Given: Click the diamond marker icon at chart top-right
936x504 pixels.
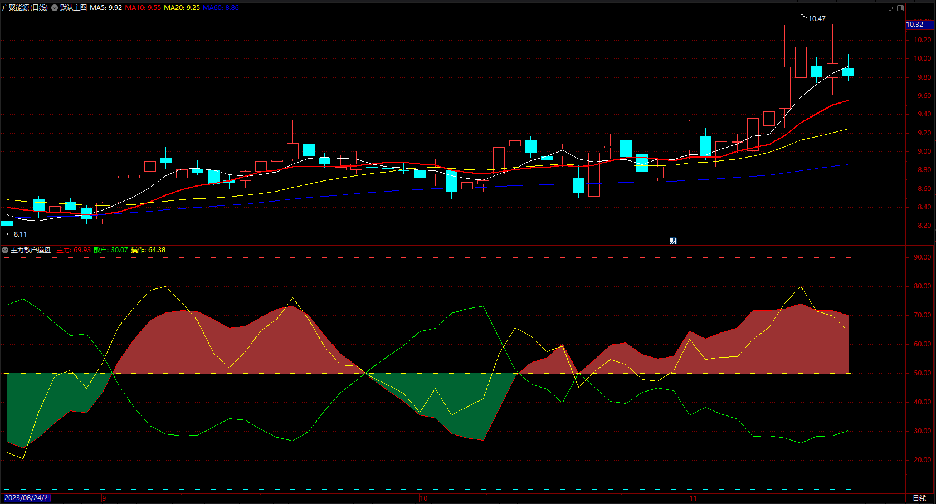Looking at the screenshot, I should 890,8.
